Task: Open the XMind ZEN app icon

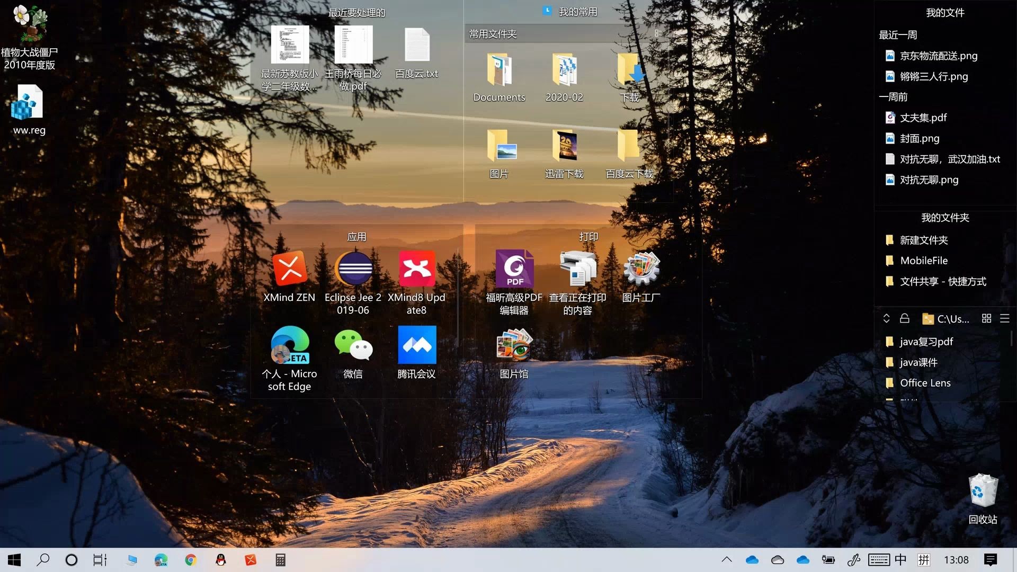Action: coord(289,269)
